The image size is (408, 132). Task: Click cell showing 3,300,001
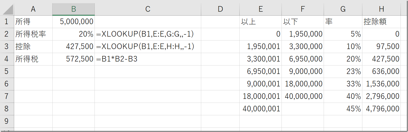(260, 59)
